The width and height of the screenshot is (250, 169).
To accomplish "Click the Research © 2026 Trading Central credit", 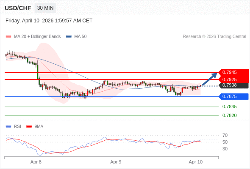I will click(214, 37).
